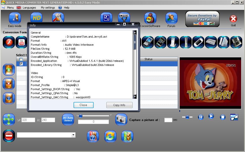Click the green arrows resize icon
The image size is (245, 152).
9,119
